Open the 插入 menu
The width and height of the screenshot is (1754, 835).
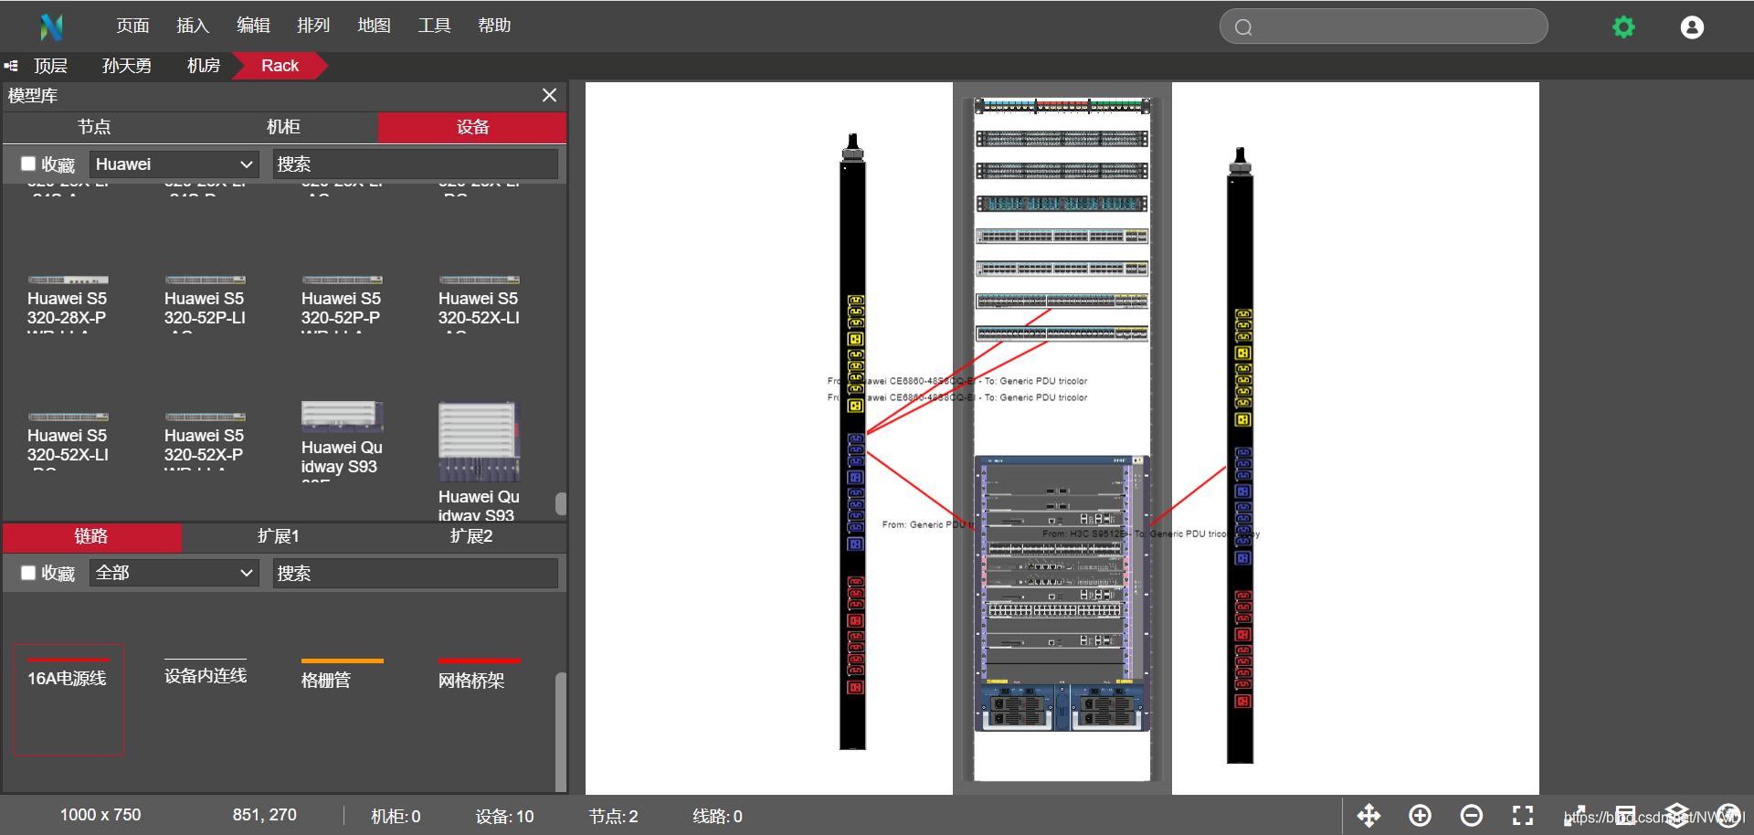(193, 26)
